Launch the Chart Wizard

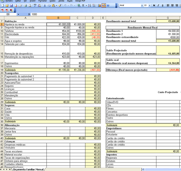99,5
